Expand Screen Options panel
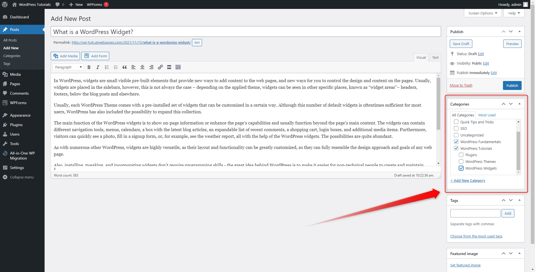Screen dimensions: 535x272 tap(483, 13)
